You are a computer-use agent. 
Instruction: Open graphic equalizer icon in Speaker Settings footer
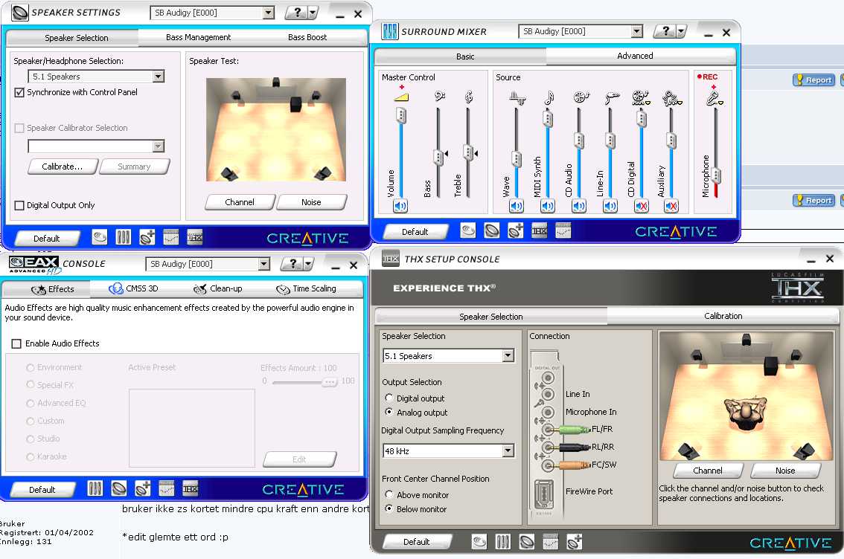click(170, 237)
